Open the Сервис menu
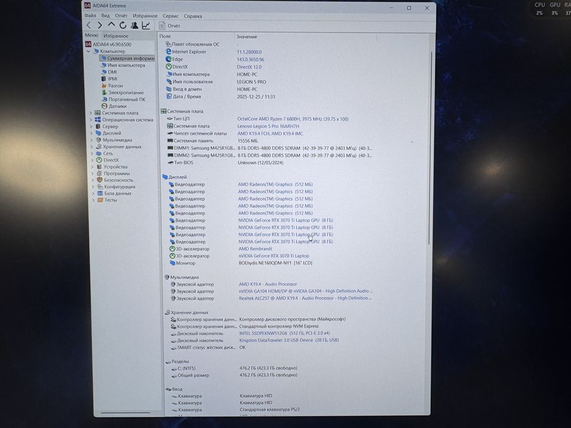The image size is (571, 428). tap(170, 16)
